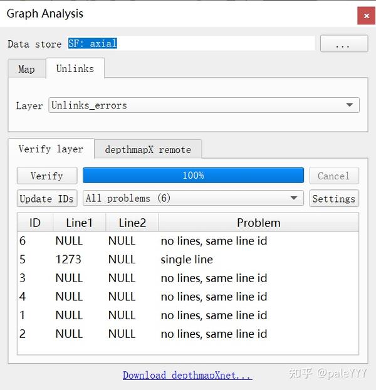The height and width of the screenshot is (390, 376).
Task: Sort by the Line1 column header
Action: click(x=79, y=223)
